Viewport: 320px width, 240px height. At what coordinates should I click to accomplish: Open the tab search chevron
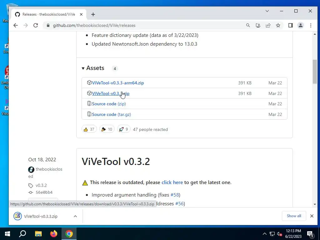[x=267, y=11]
